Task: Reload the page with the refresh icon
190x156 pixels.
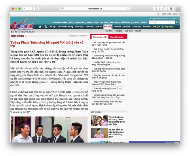Action: click(x=128, y=9)
